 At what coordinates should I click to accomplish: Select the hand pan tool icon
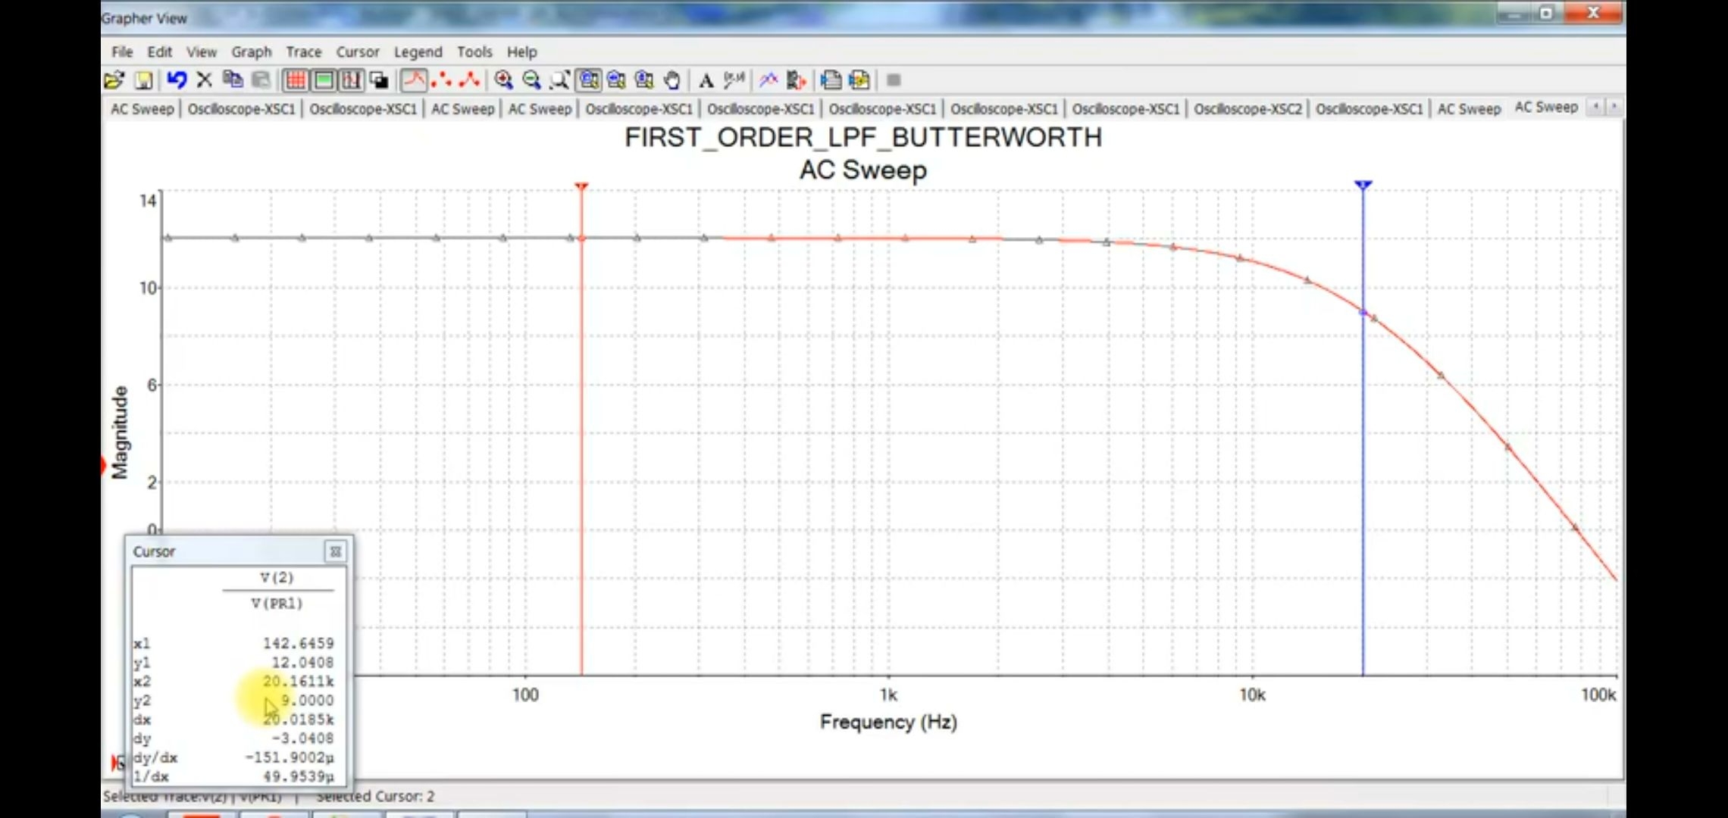671,80
